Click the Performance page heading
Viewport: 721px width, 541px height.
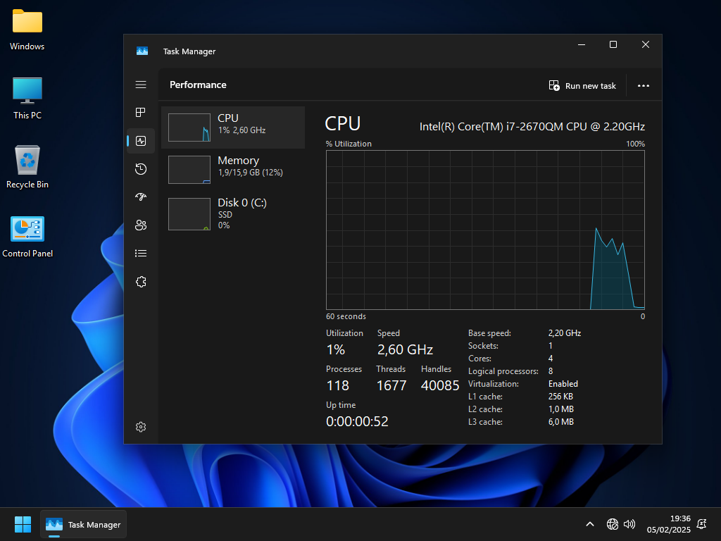(x=198, y=85)
